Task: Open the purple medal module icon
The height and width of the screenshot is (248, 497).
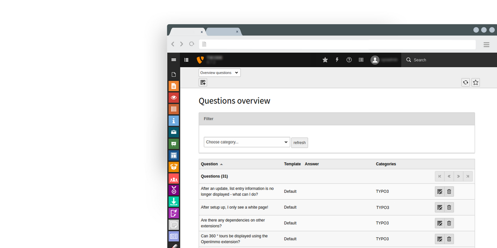Action: pyautogui.click(x=173, y=190)
